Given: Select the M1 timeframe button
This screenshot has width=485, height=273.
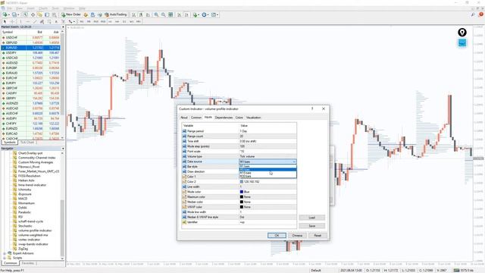Looking at the screenshot, I should click(x=82, y=22).
